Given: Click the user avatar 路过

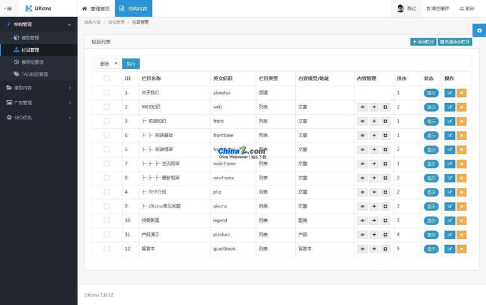Looking at the screenshot, I should [406, 9].
